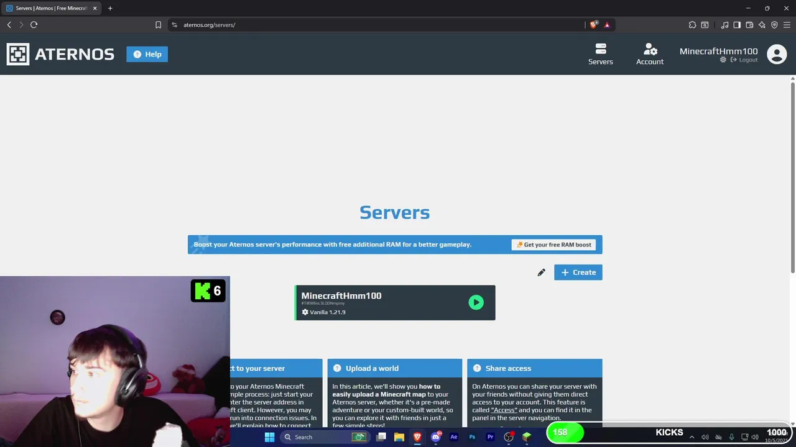Bookmark this page
This screenshot has width=796, height=447.
point(158,25)
